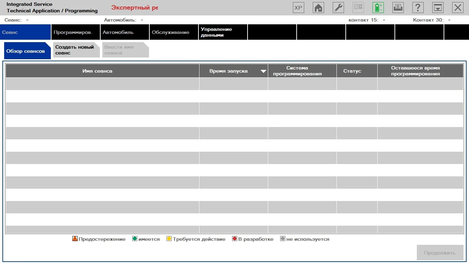The image size is (469, 263).
Task: Click the printer icon
Action: [x=398, y=8]
